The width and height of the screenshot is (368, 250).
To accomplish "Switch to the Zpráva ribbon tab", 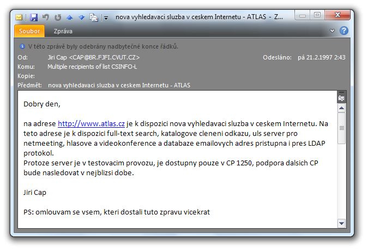I will pos(63,31).
